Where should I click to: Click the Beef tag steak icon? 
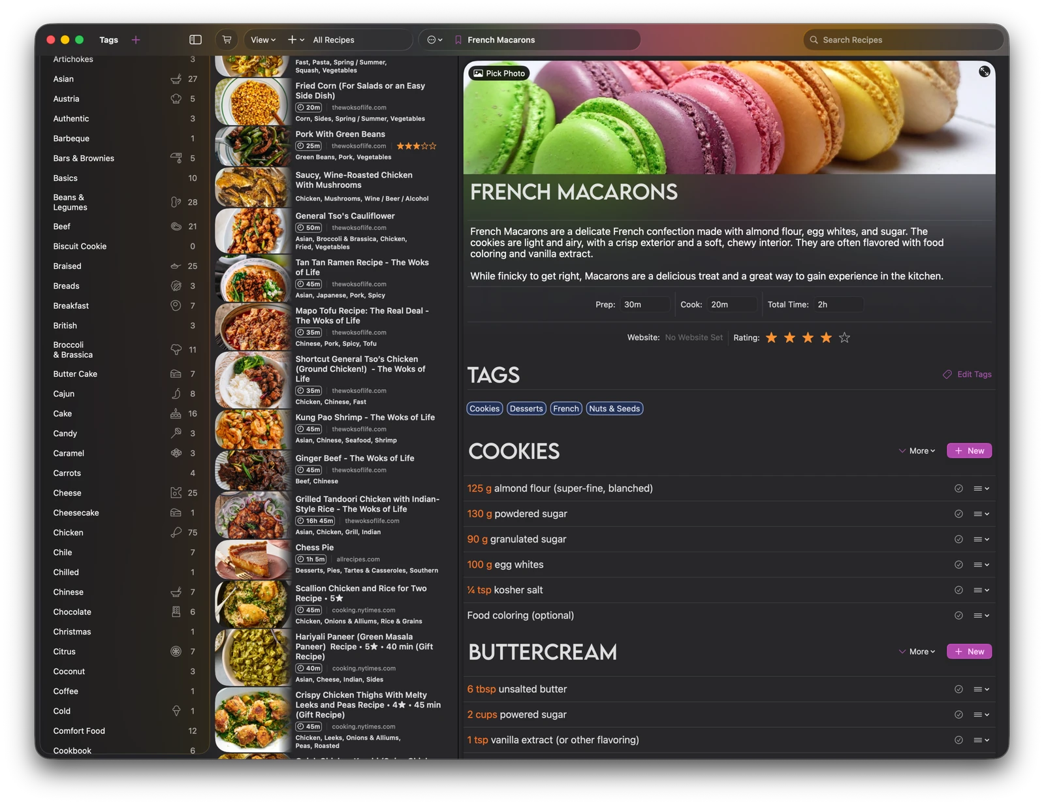176,227
